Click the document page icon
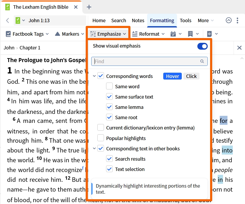 (209, 34)
